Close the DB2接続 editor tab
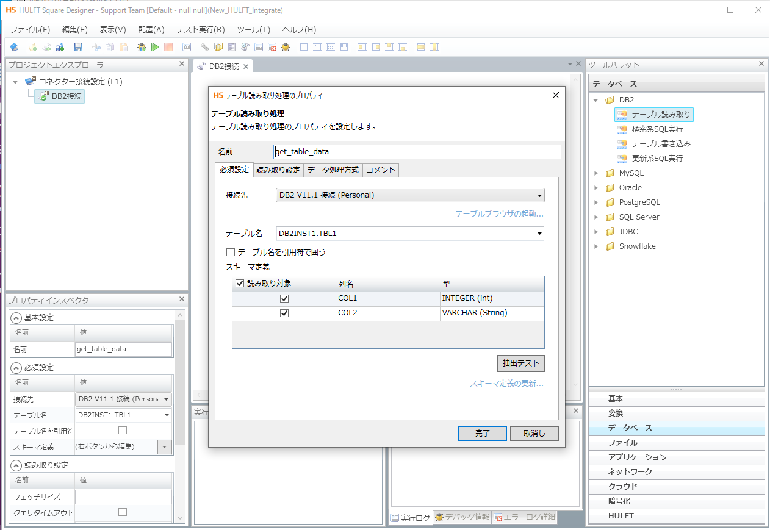 tap(245, 66)
